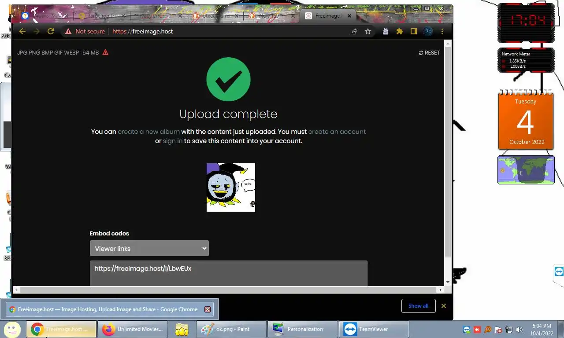
Task: Click the orange calendar gadget
Action: [526, 120]
